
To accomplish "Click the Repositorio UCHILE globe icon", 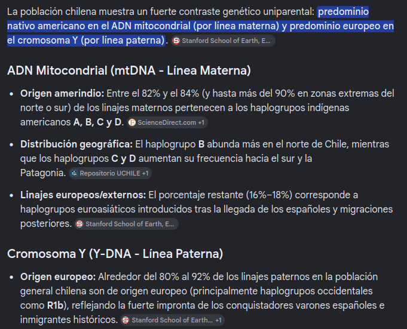I will [x=74, y=173].
